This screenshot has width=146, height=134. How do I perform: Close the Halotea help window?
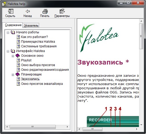(138, 3)
